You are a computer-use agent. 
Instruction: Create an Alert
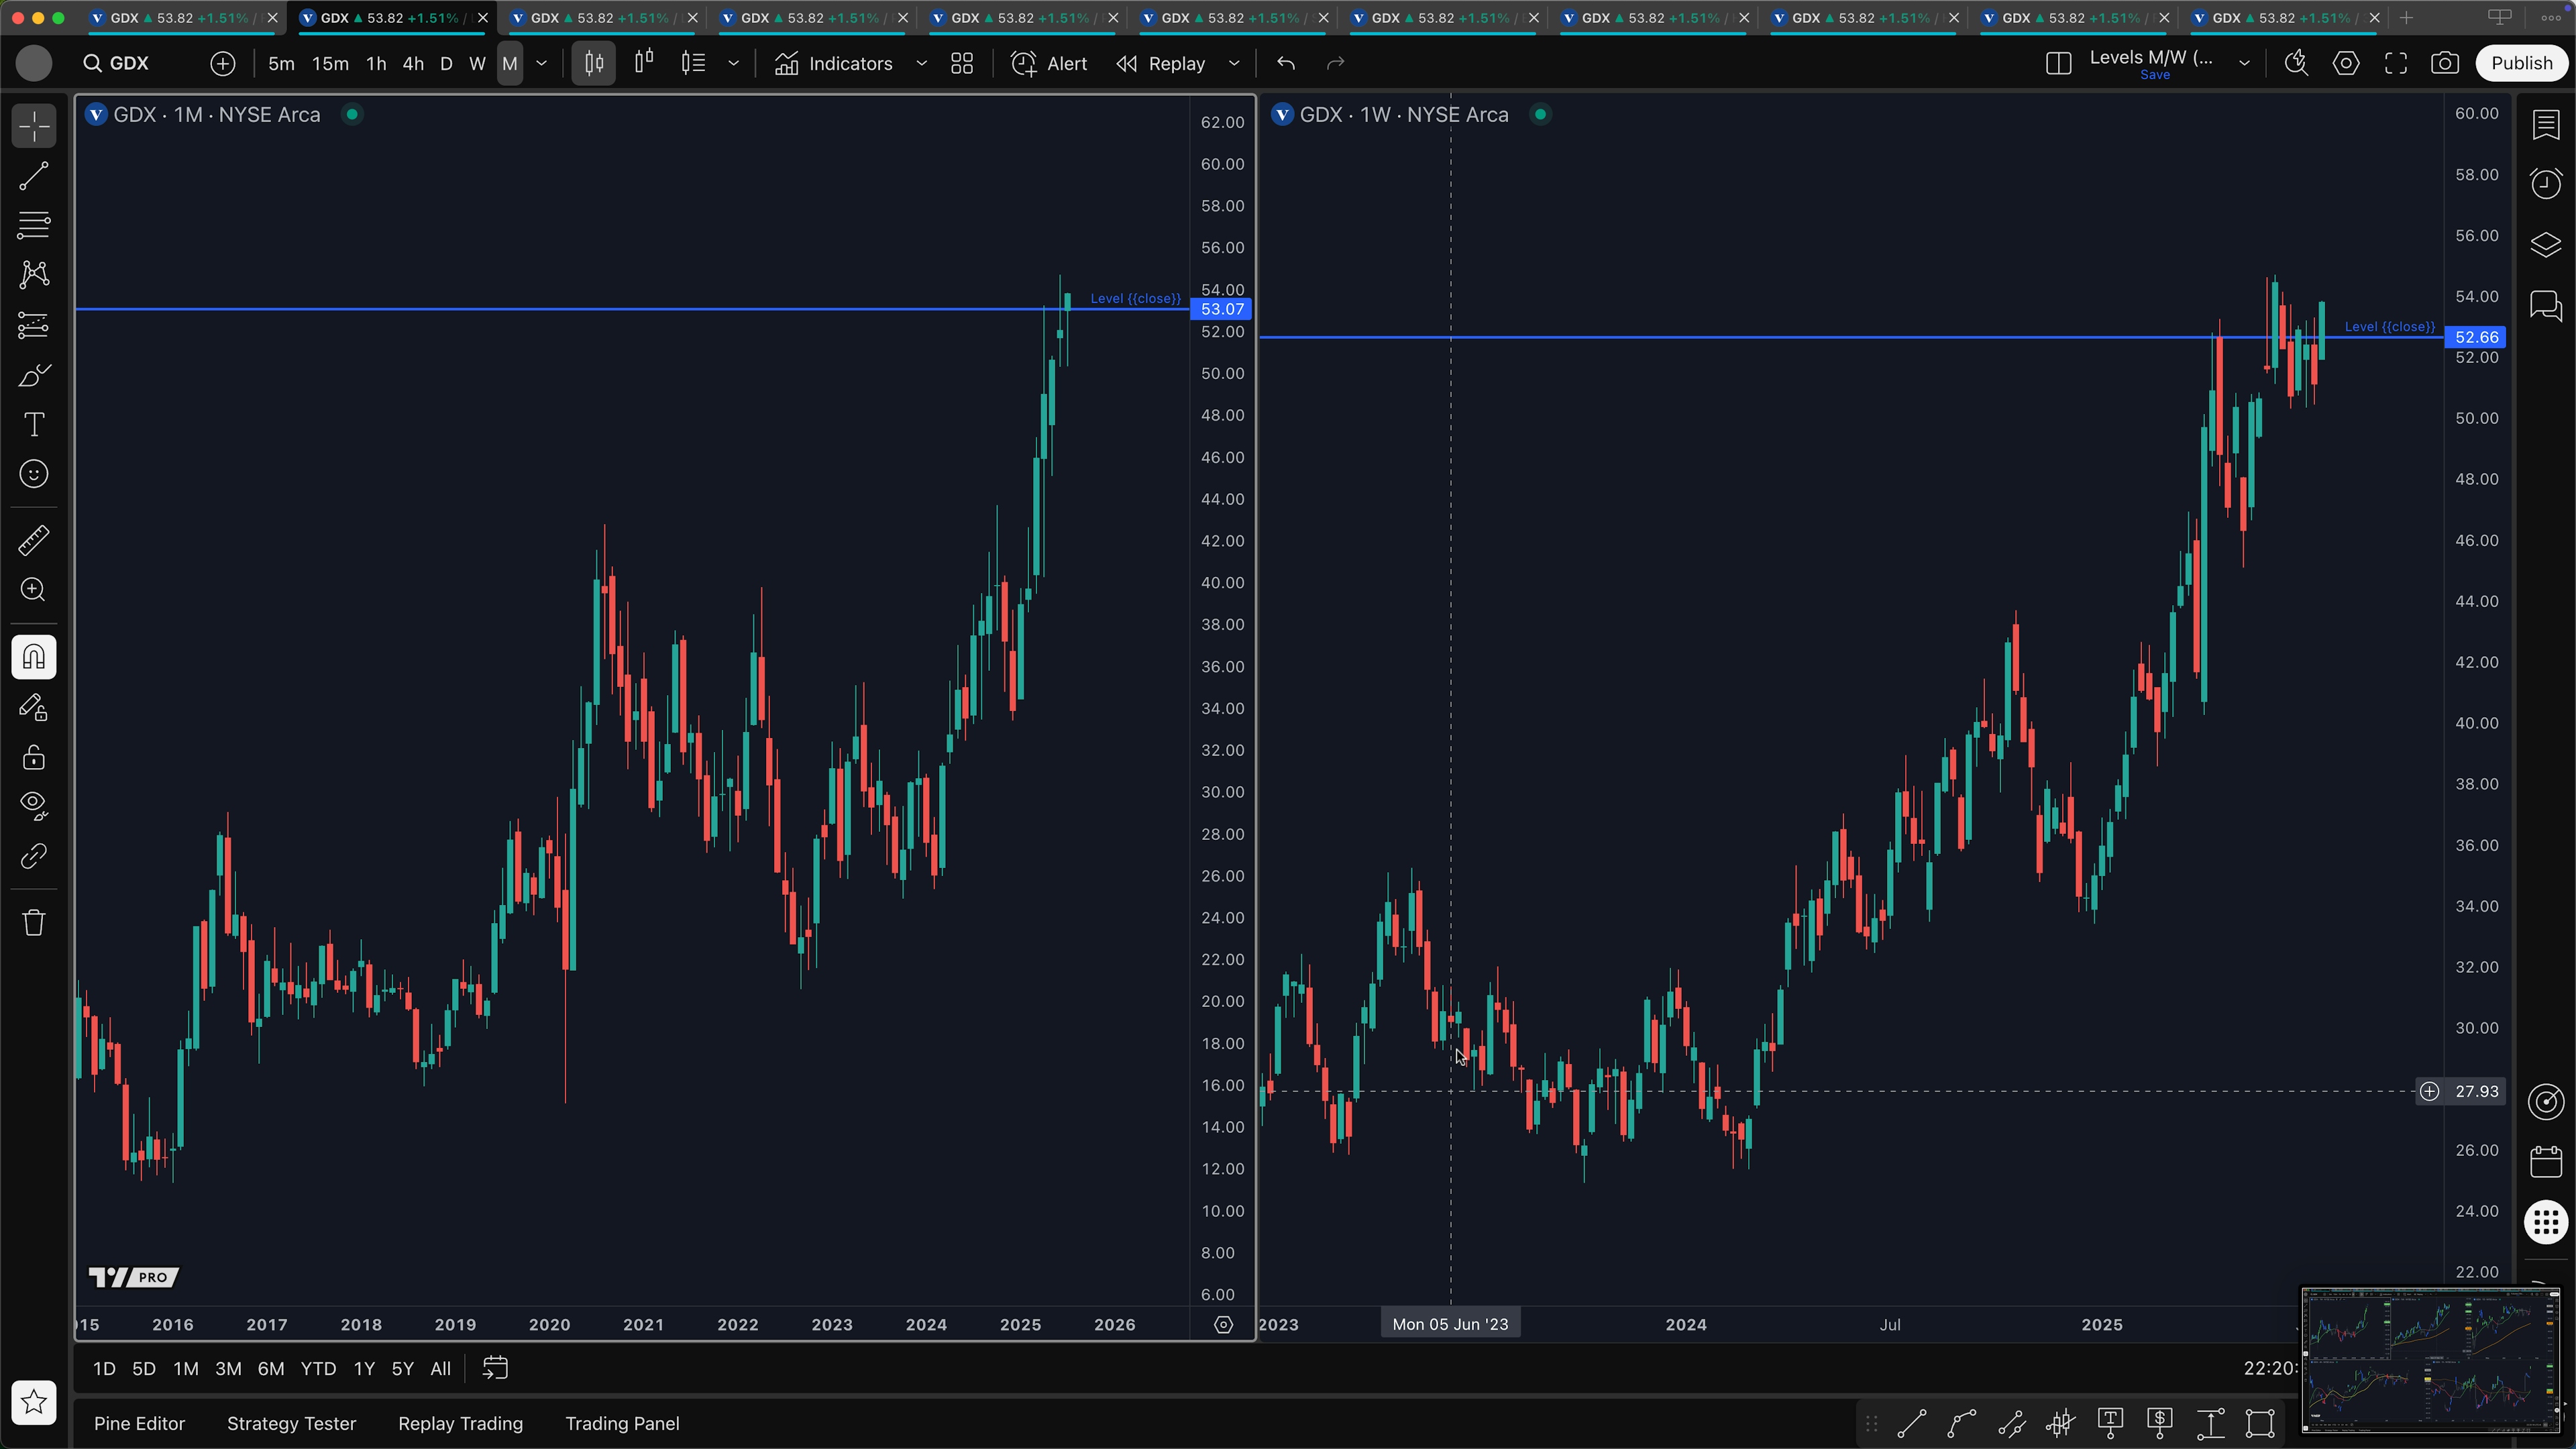click(x=1049, y=64)
